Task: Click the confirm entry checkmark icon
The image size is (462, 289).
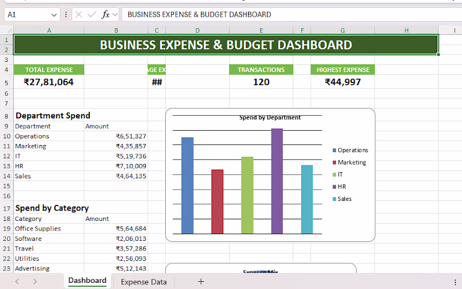Action: coord(92,14)
